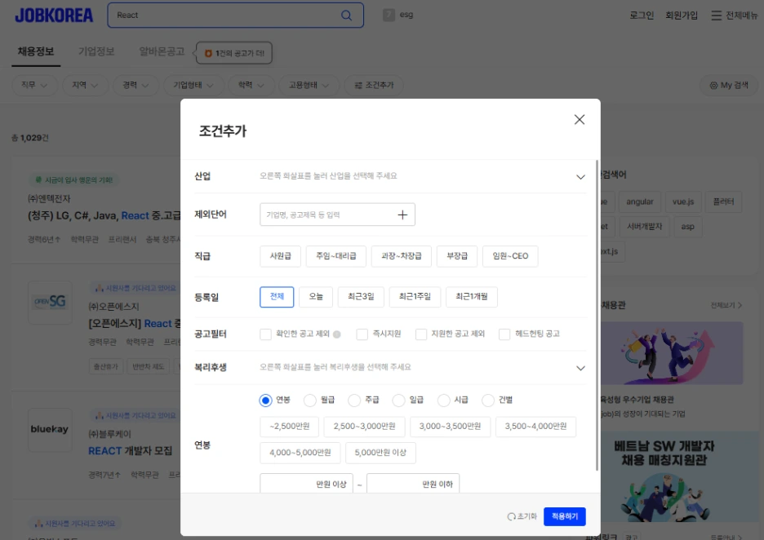
Task: Select the 건별 radio button
Action: click(x=488, y=401)
